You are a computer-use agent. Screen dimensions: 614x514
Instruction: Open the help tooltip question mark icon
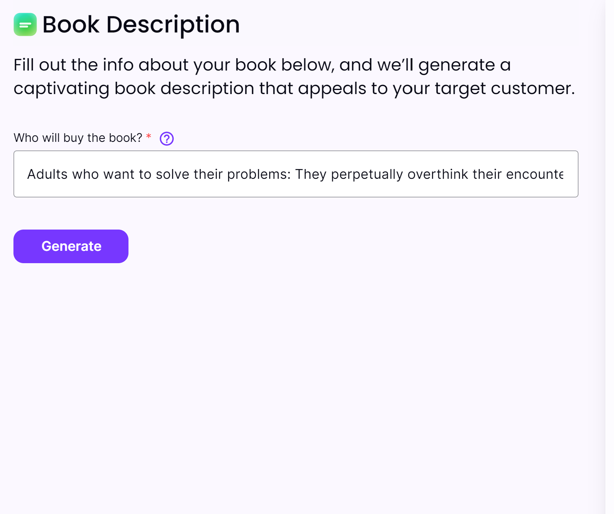tap(167, 138)
